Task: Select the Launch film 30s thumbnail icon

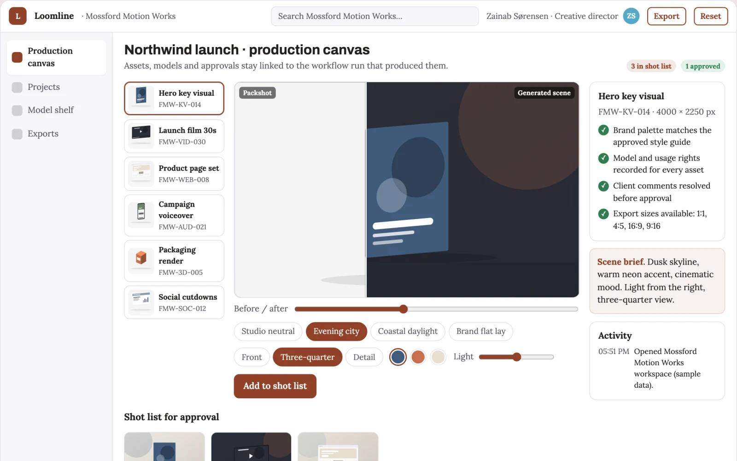Action: pos(141,136)
